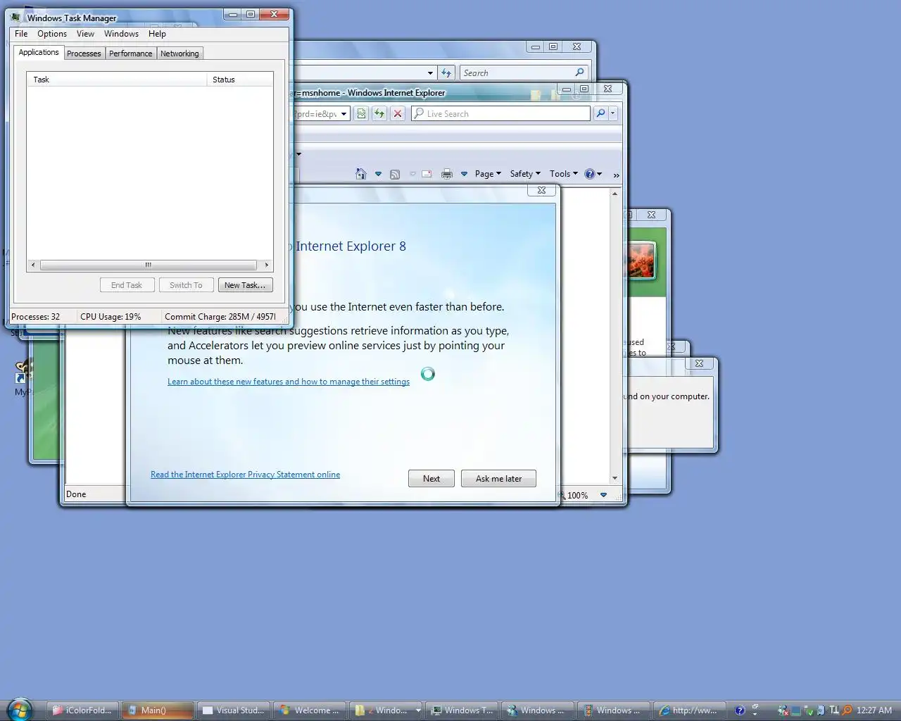Click the blue Help question mark icon in IE toolbar
This screenshot has height=721, width=901.
pyautogui.click(x=590, y=174)
